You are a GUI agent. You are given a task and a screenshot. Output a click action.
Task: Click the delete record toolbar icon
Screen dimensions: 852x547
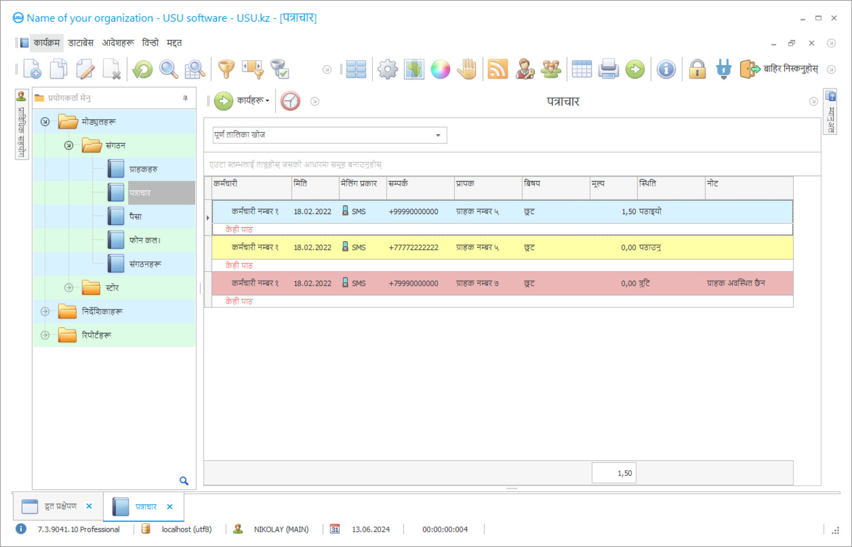coord(112,69)
